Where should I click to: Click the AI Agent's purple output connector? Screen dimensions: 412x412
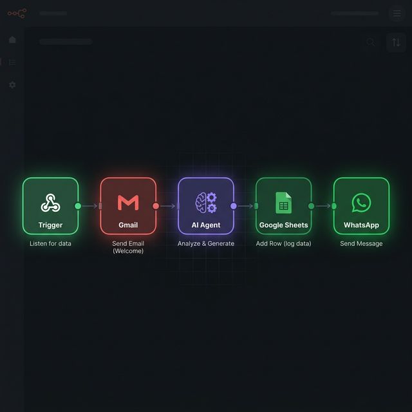click(234, 206)
